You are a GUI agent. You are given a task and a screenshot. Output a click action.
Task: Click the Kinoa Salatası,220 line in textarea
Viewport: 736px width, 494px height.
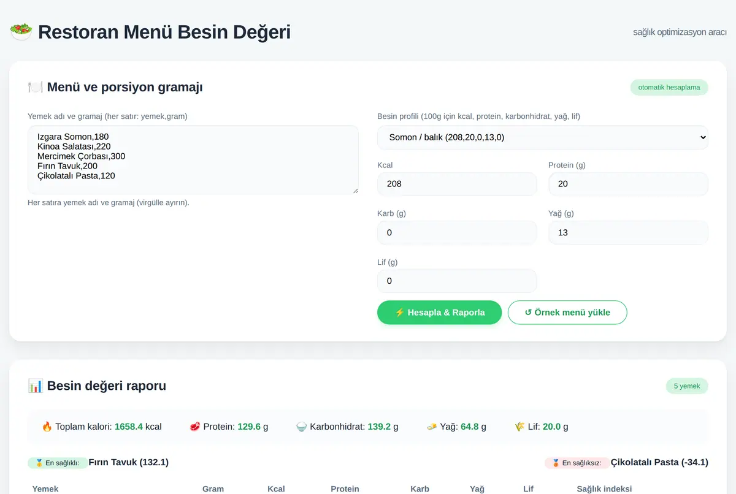coord(74,146)
